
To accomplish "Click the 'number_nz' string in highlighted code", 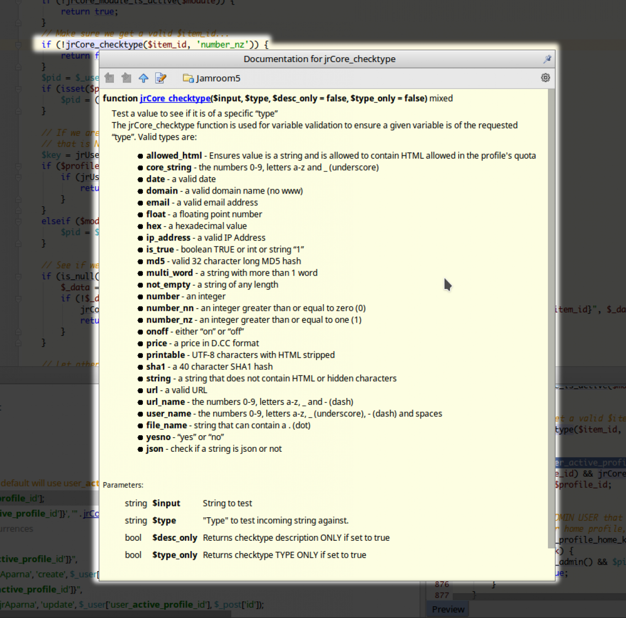I will [x=223, y=45].
